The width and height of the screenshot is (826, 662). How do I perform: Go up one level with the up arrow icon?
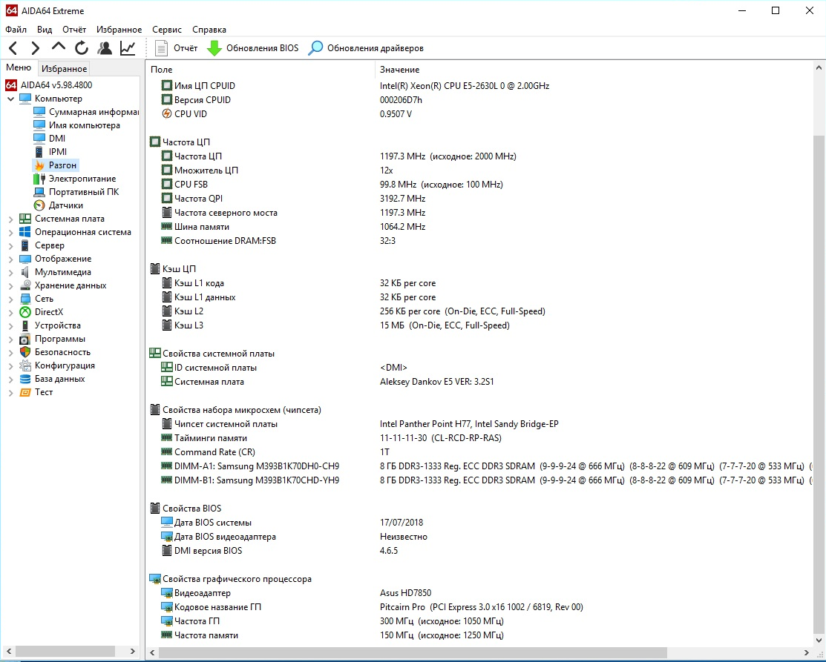point(59,47)
